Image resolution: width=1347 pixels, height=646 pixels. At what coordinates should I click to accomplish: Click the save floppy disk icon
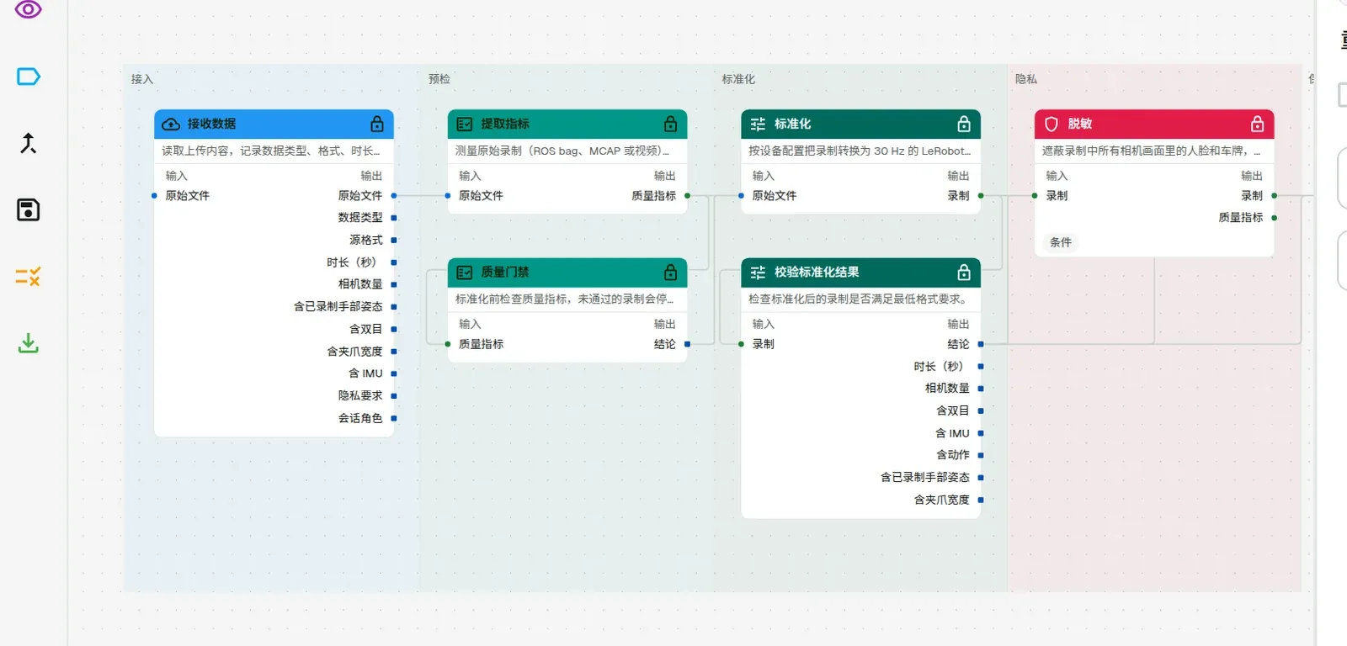tap(29, 209)
